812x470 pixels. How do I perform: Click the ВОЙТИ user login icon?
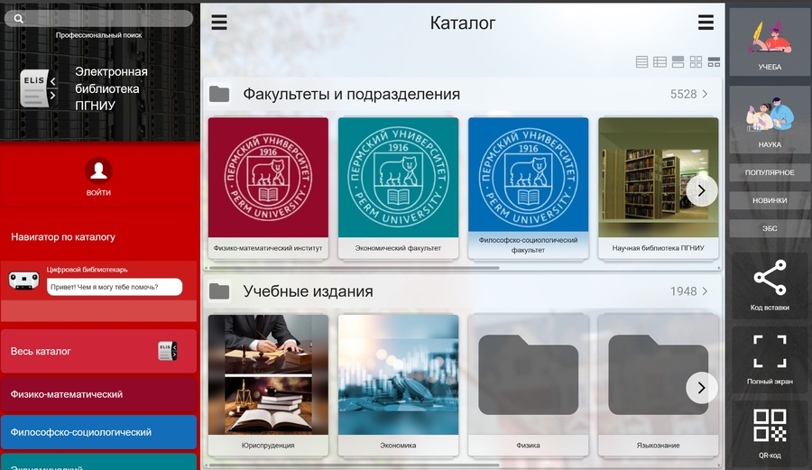coord(98,171)
